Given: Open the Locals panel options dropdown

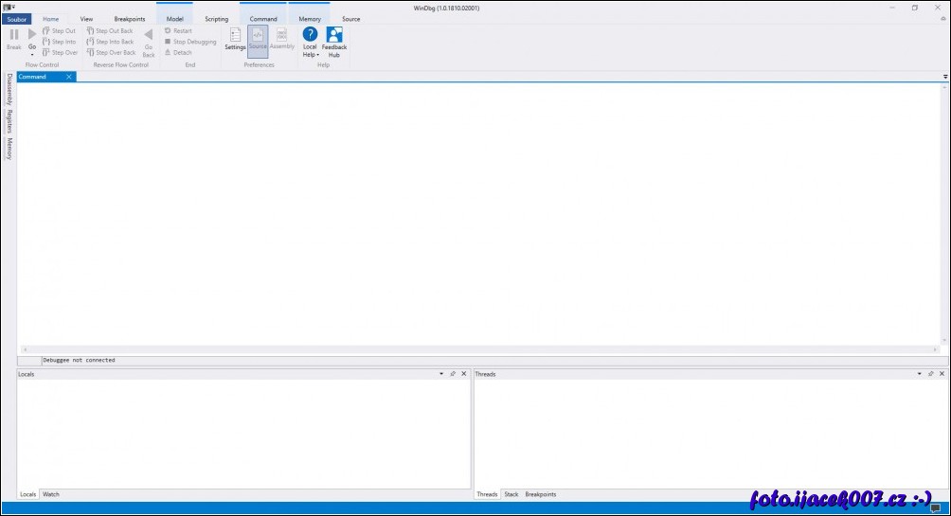Looking at the screenshot, I should (441, 374).
